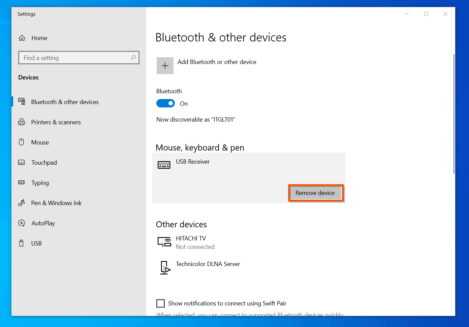Focus the Find a setting search box
The width and height of the screenshot is (469, 327).
[x=79, y=58]
